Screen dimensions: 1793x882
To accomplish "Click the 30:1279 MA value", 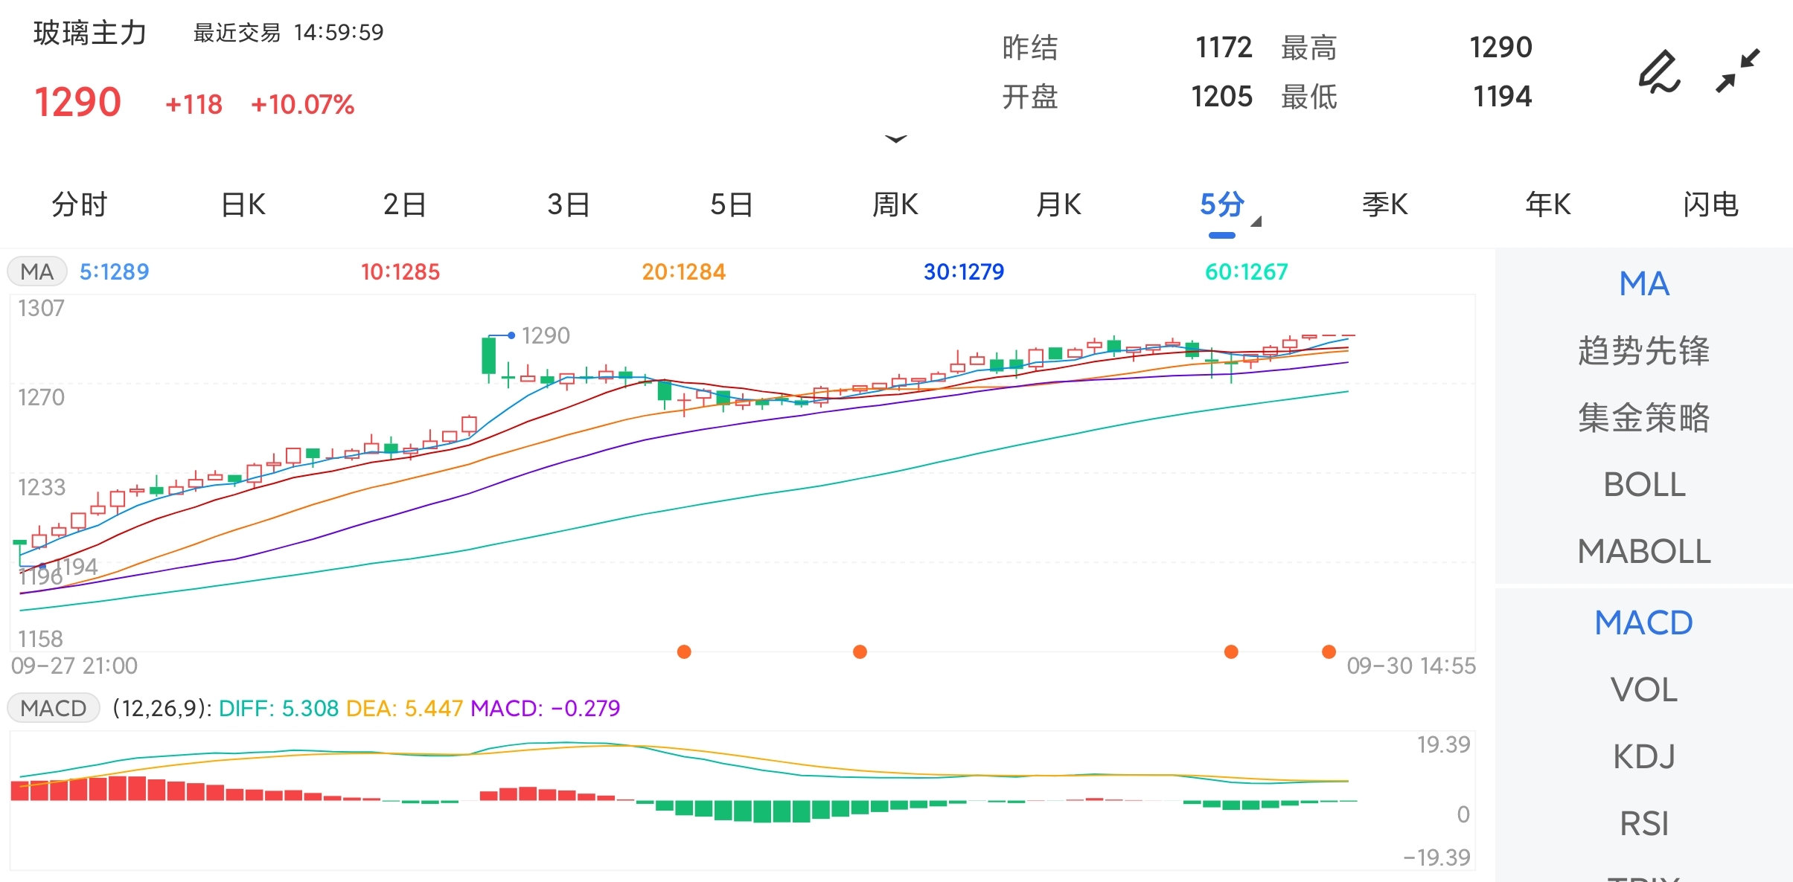I will (964, 271).
